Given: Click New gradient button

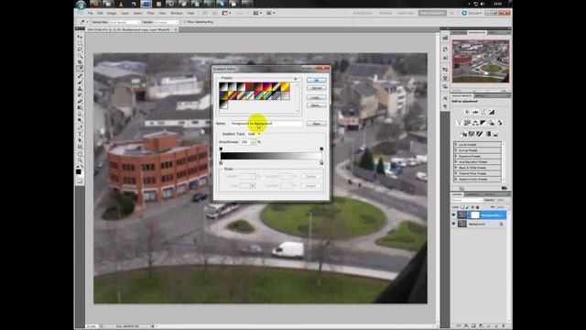Looking at the screenshot, I should [316, 124].
